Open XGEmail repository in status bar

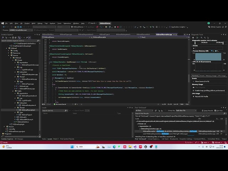tap(217, 142)
